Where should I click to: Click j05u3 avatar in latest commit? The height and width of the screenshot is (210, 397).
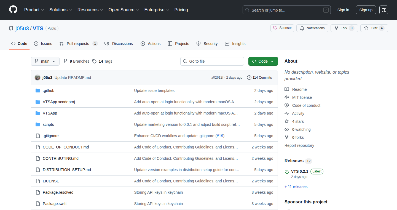click(37, 78)
